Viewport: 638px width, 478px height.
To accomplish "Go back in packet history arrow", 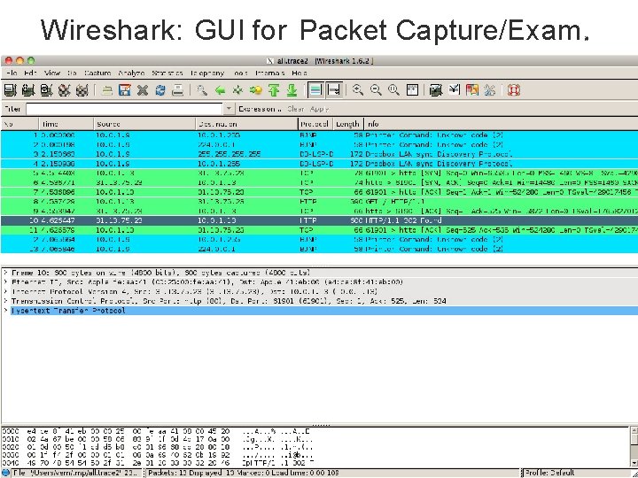I will (x=220, y=89).
